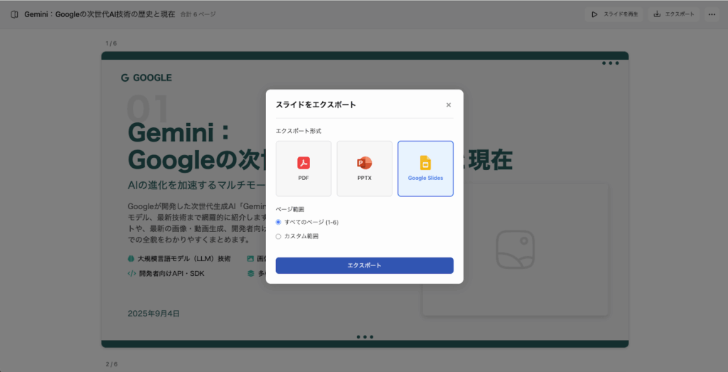The width and height of the screenshot is (728, 372).
Task: Click the 2025年9月4日 date text on slide
Action: tap(154, 313)
